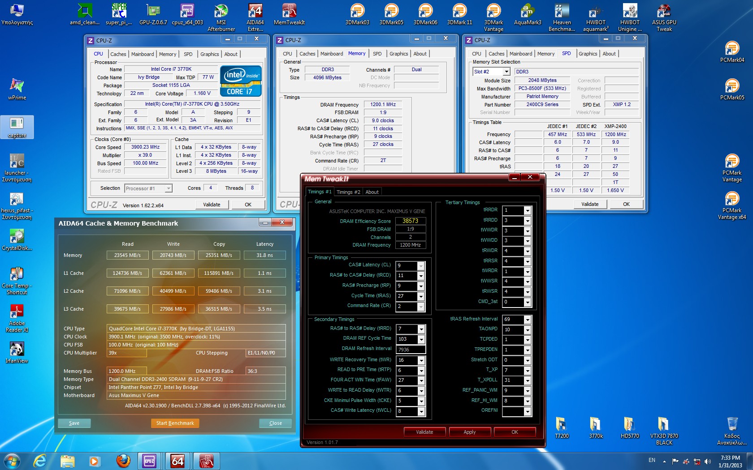This screenshot has height=470, width=753.
Task: Switch to Timings #2 tab in MemTweakIt
Action: pos(348,192)
